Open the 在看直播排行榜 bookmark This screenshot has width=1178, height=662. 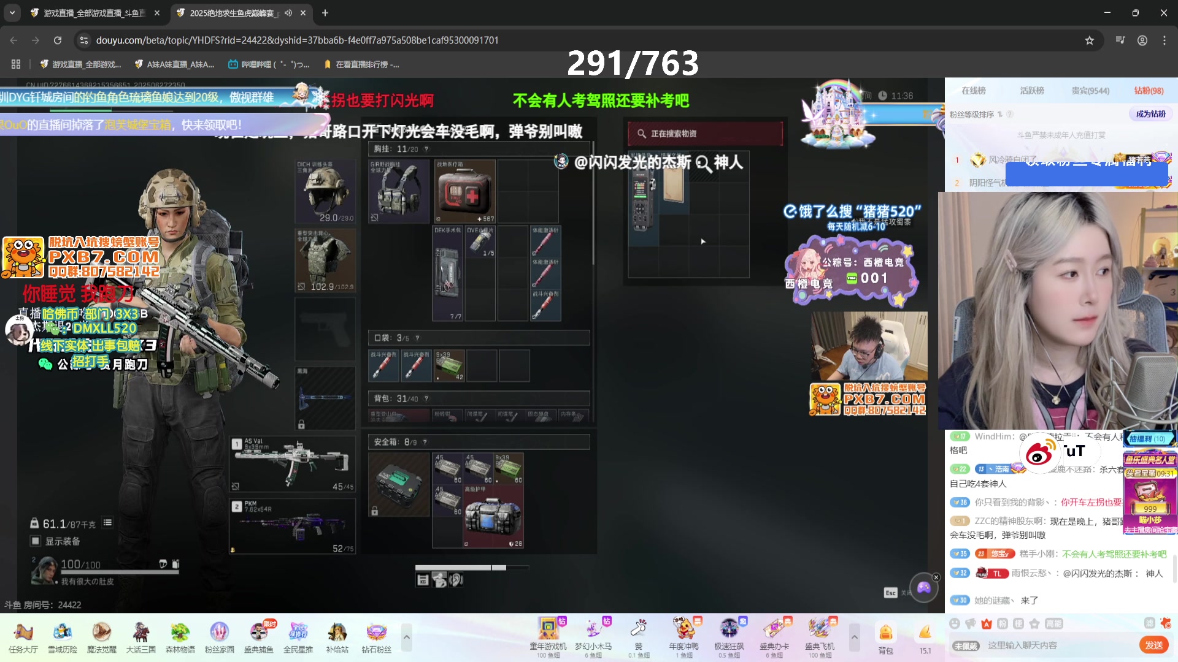pos(362,64)
